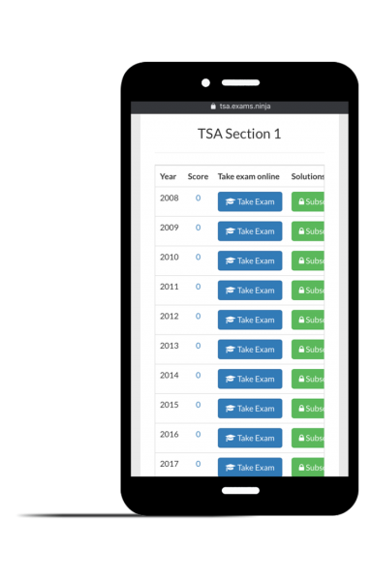This screenshot has height=581, width=372.
Task: Click the padlock icon in address bar
Action: pos(213,106)
